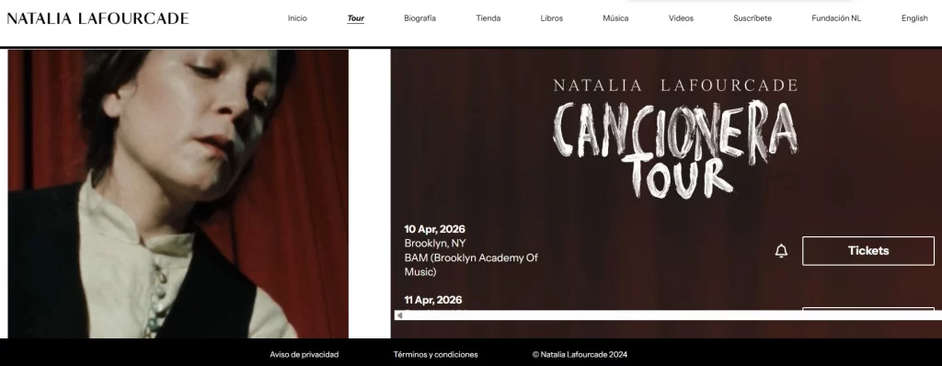Switch site language to English
Viewport: 942px width, 366px height.
[x=914, y=18]
